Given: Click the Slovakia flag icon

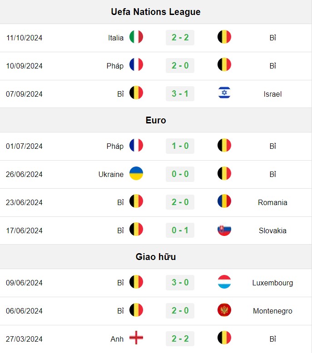Looking at the screenshot, I should coord(224,230).
